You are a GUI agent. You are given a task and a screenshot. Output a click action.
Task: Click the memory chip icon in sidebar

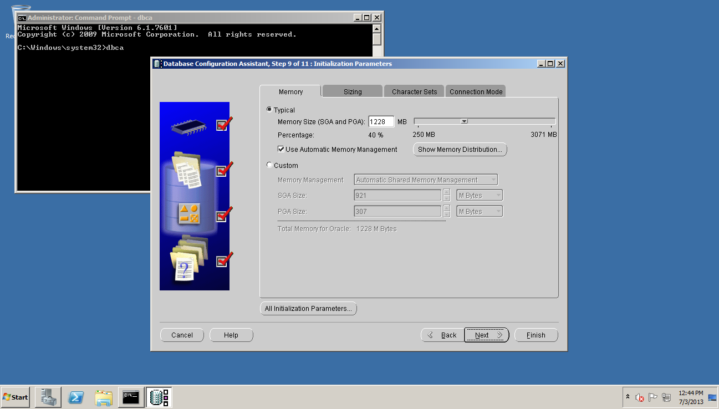(188, 127)
